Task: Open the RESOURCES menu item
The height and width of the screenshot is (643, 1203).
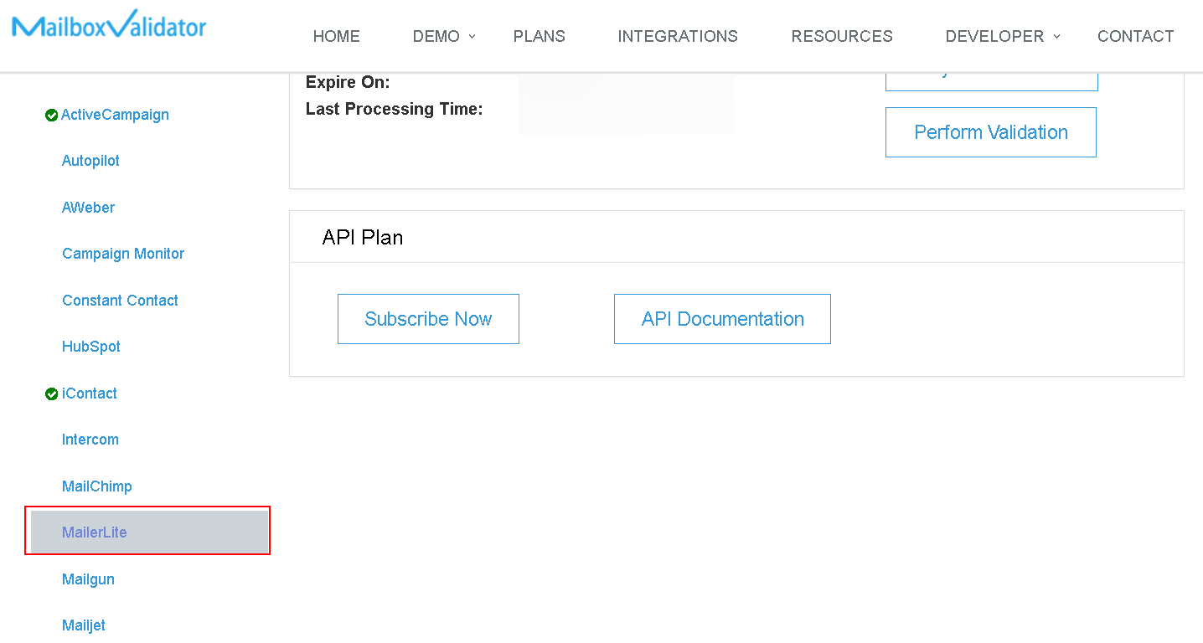Action: point(841,36)
